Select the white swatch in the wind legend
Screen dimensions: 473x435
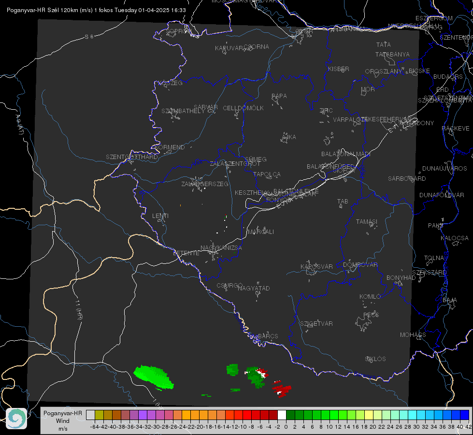[282, 415]
